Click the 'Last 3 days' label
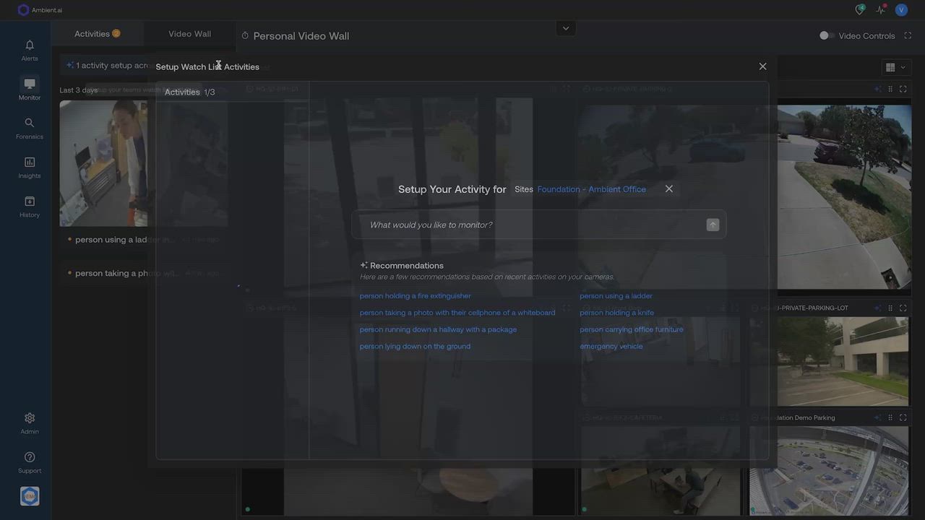This screenshot has height=520, width=925. pos(78,90)
